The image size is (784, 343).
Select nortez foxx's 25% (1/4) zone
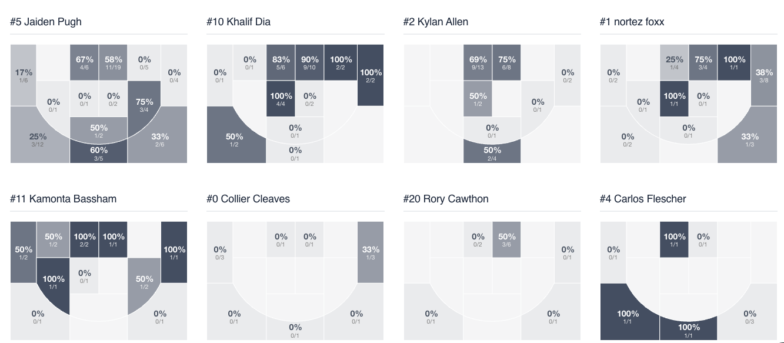tap(674, 62)
